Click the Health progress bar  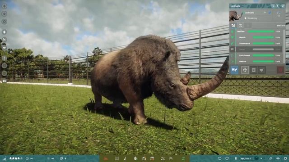click(x=263, y=37)
